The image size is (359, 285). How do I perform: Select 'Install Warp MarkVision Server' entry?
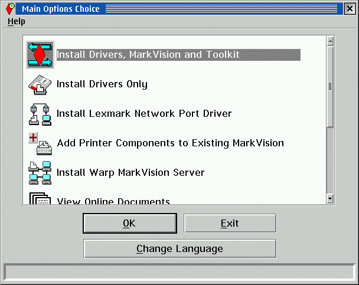coord(130,173)
